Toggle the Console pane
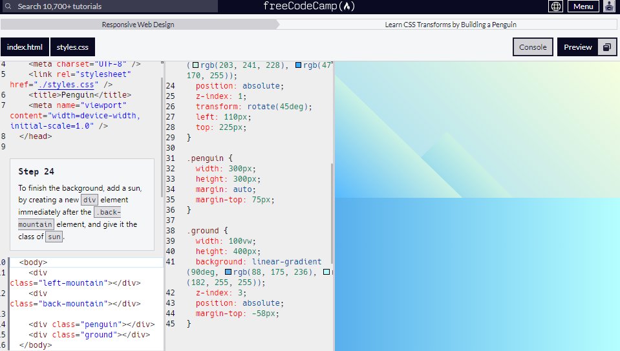Image resolution: width=620 pixels, height=351 pixels. 533,47
